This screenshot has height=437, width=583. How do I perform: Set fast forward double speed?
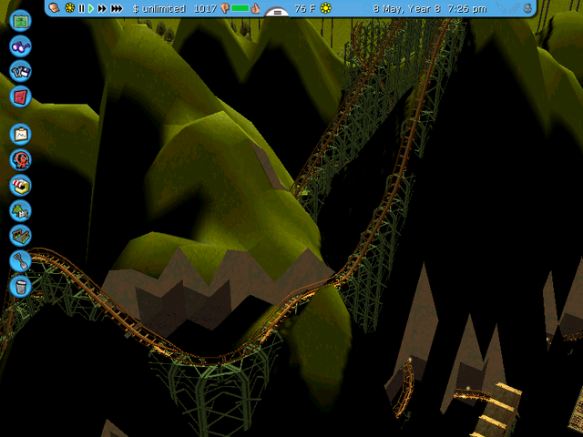[102, 8]
